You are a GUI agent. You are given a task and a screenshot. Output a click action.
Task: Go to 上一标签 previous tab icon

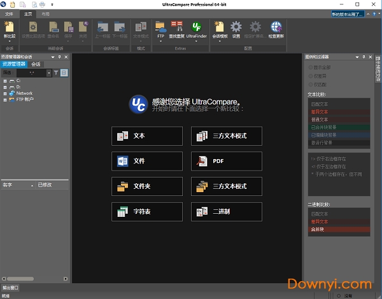click(103, 27)
